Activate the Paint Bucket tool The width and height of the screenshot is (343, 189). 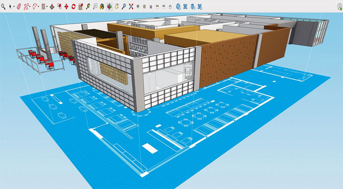point(102,7)
